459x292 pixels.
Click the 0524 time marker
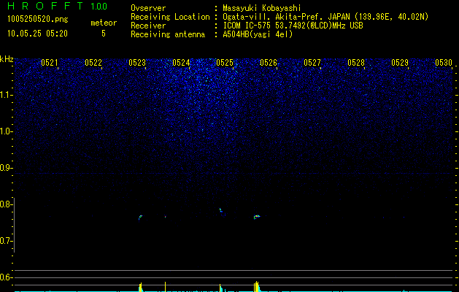pos(181,63)
